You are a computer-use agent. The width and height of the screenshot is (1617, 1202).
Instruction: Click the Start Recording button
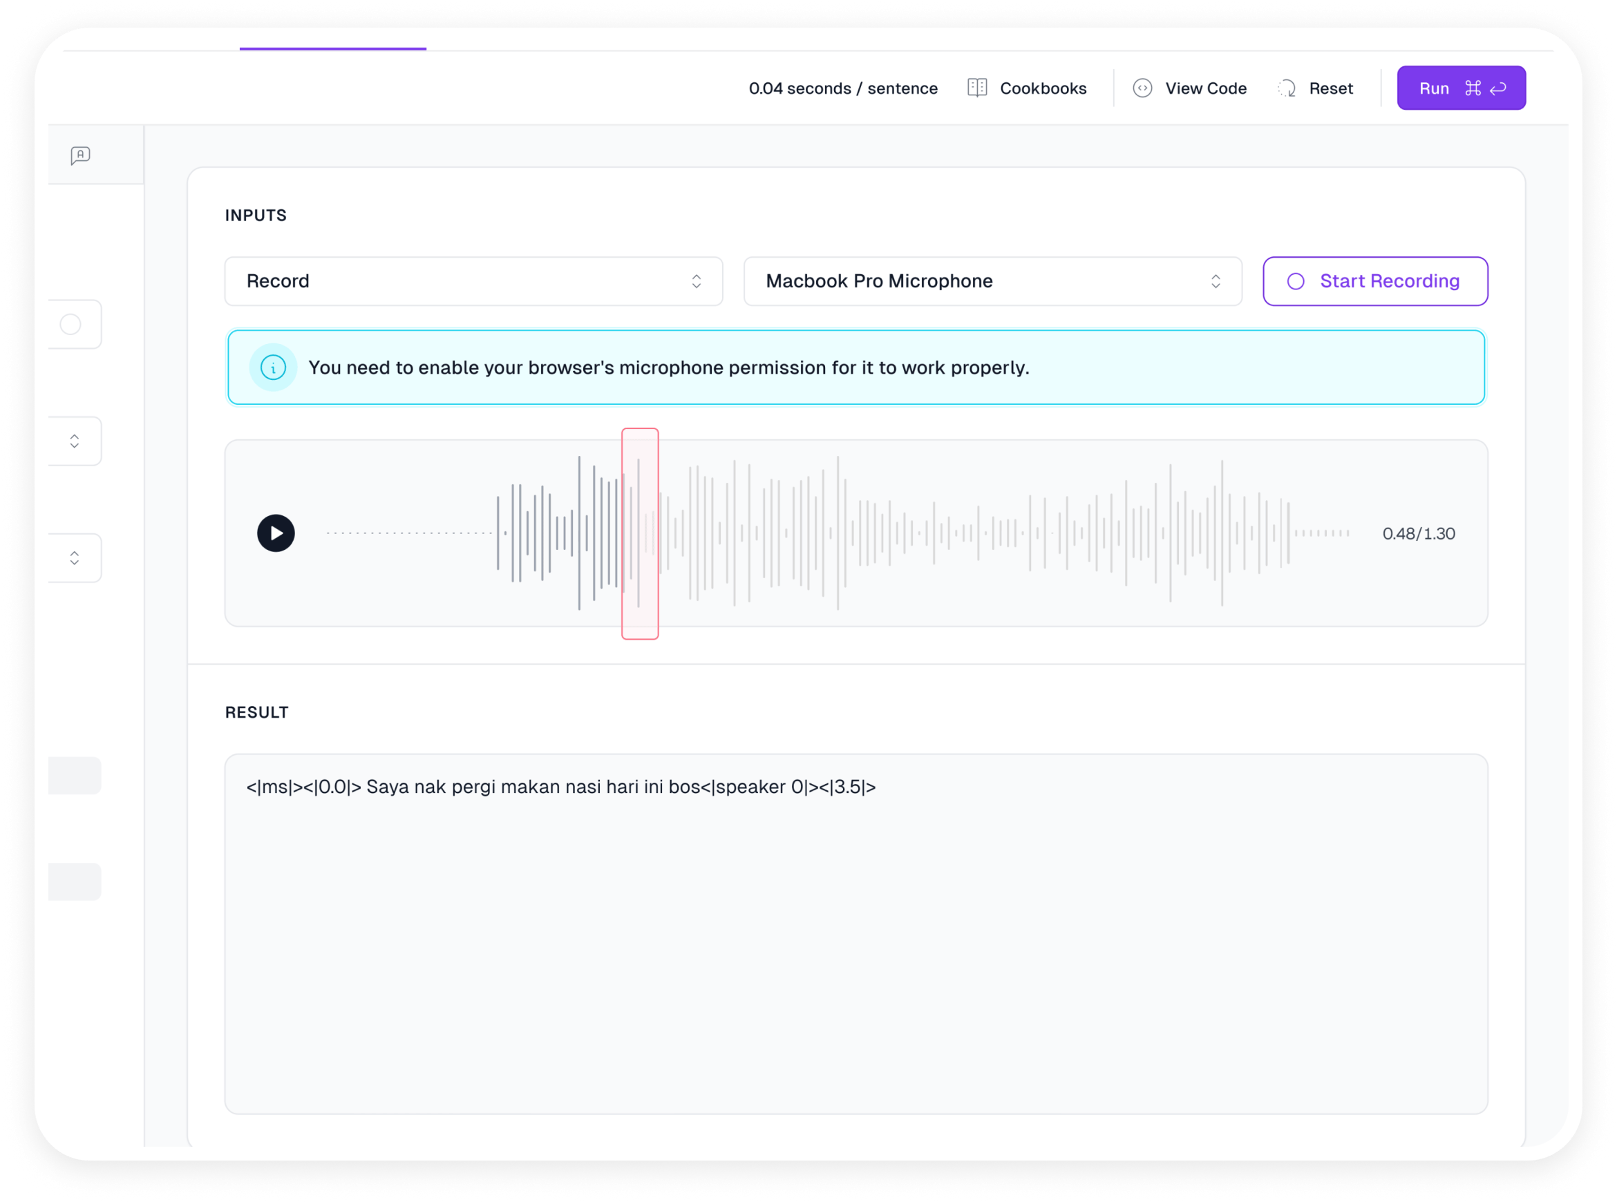tap(1374, 282)
